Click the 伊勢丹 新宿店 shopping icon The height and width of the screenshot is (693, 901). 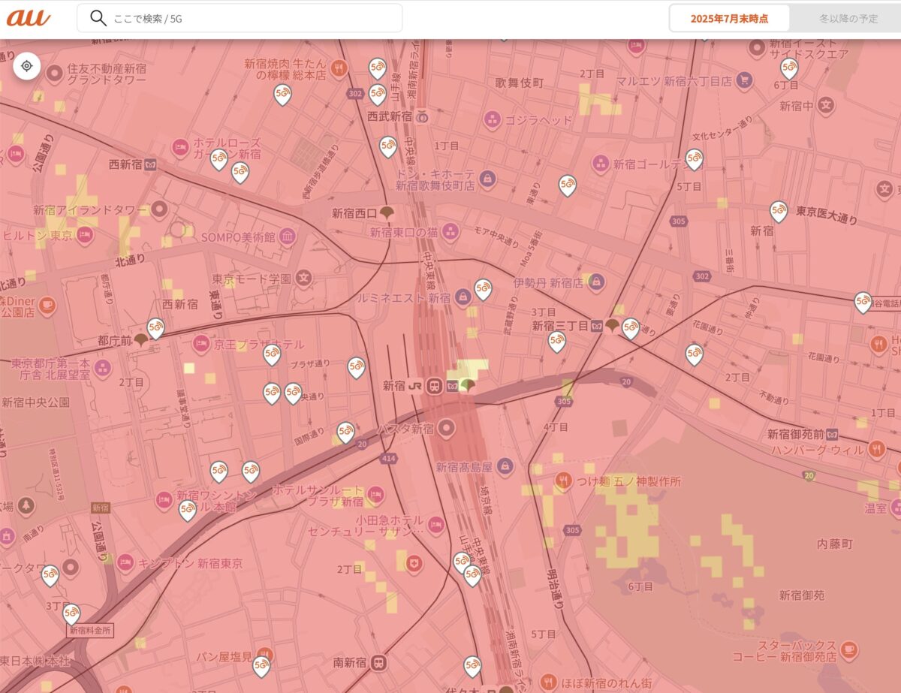(596, 283)
